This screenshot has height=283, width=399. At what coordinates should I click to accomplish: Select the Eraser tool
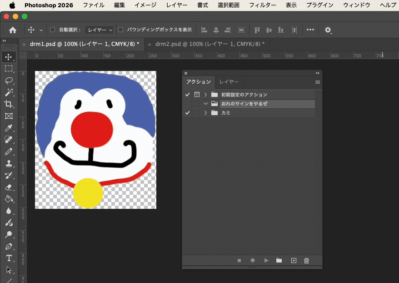pos(9,187)
